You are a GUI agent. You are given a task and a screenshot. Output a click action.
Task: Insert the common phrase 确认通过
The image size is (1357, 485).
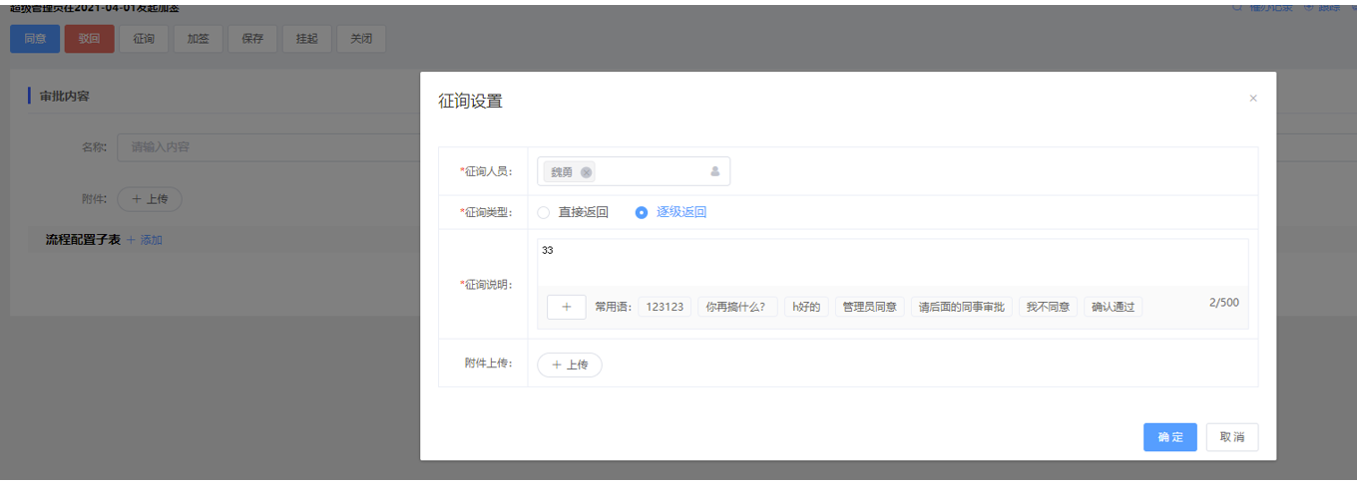click(1113, 307)
